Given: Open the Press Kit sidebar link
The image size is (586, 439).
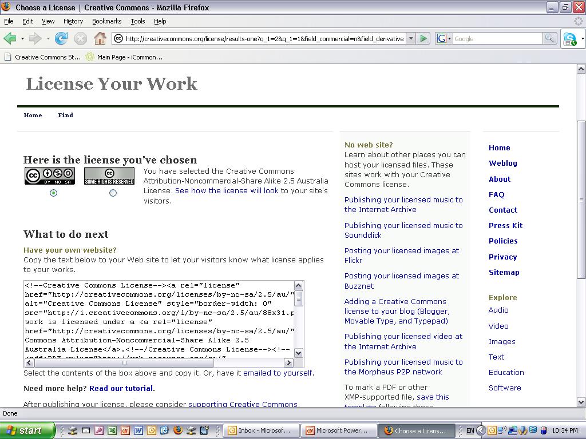Looking at the screenshot, I should click(506, 225).
